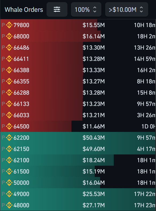Click the $18.24M order size
Viewport: 156px width, 211px height.
pyautogui.click(x=94, y=160)
